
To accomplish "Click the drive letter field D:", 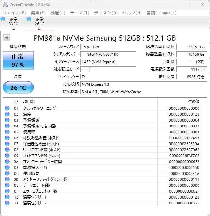I will click(x=108, y=77).
